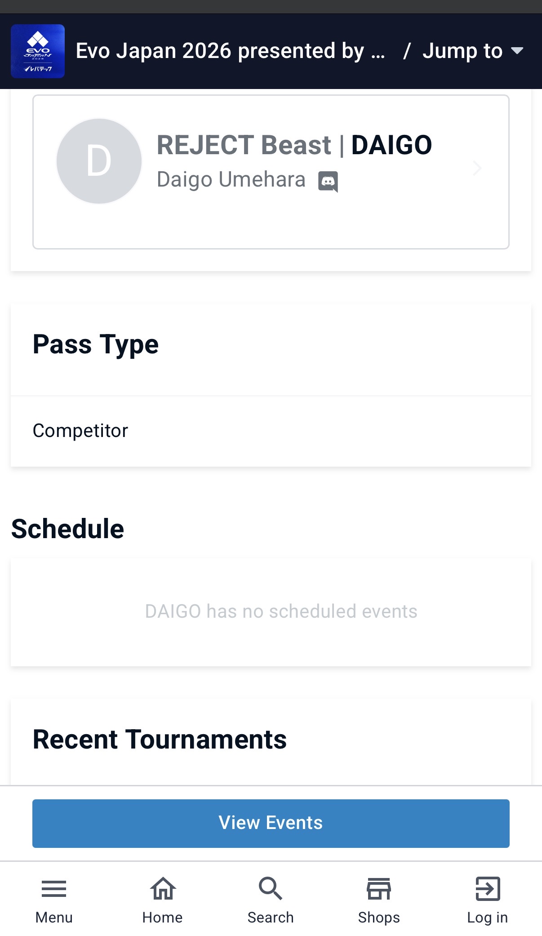Viewport: 542px width, 936px height.
Task: Click the Daigo Umehara real name text
Action: [231, 179]
